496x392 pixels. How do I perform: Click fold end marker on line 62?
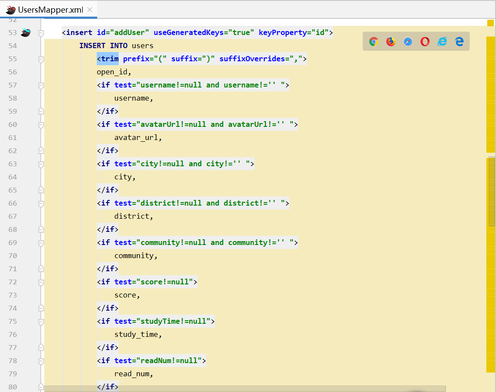coord(41,150)
